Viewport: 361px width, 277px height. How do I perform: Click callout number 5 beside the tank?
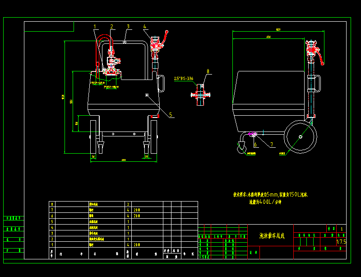[x=171, y=115]
